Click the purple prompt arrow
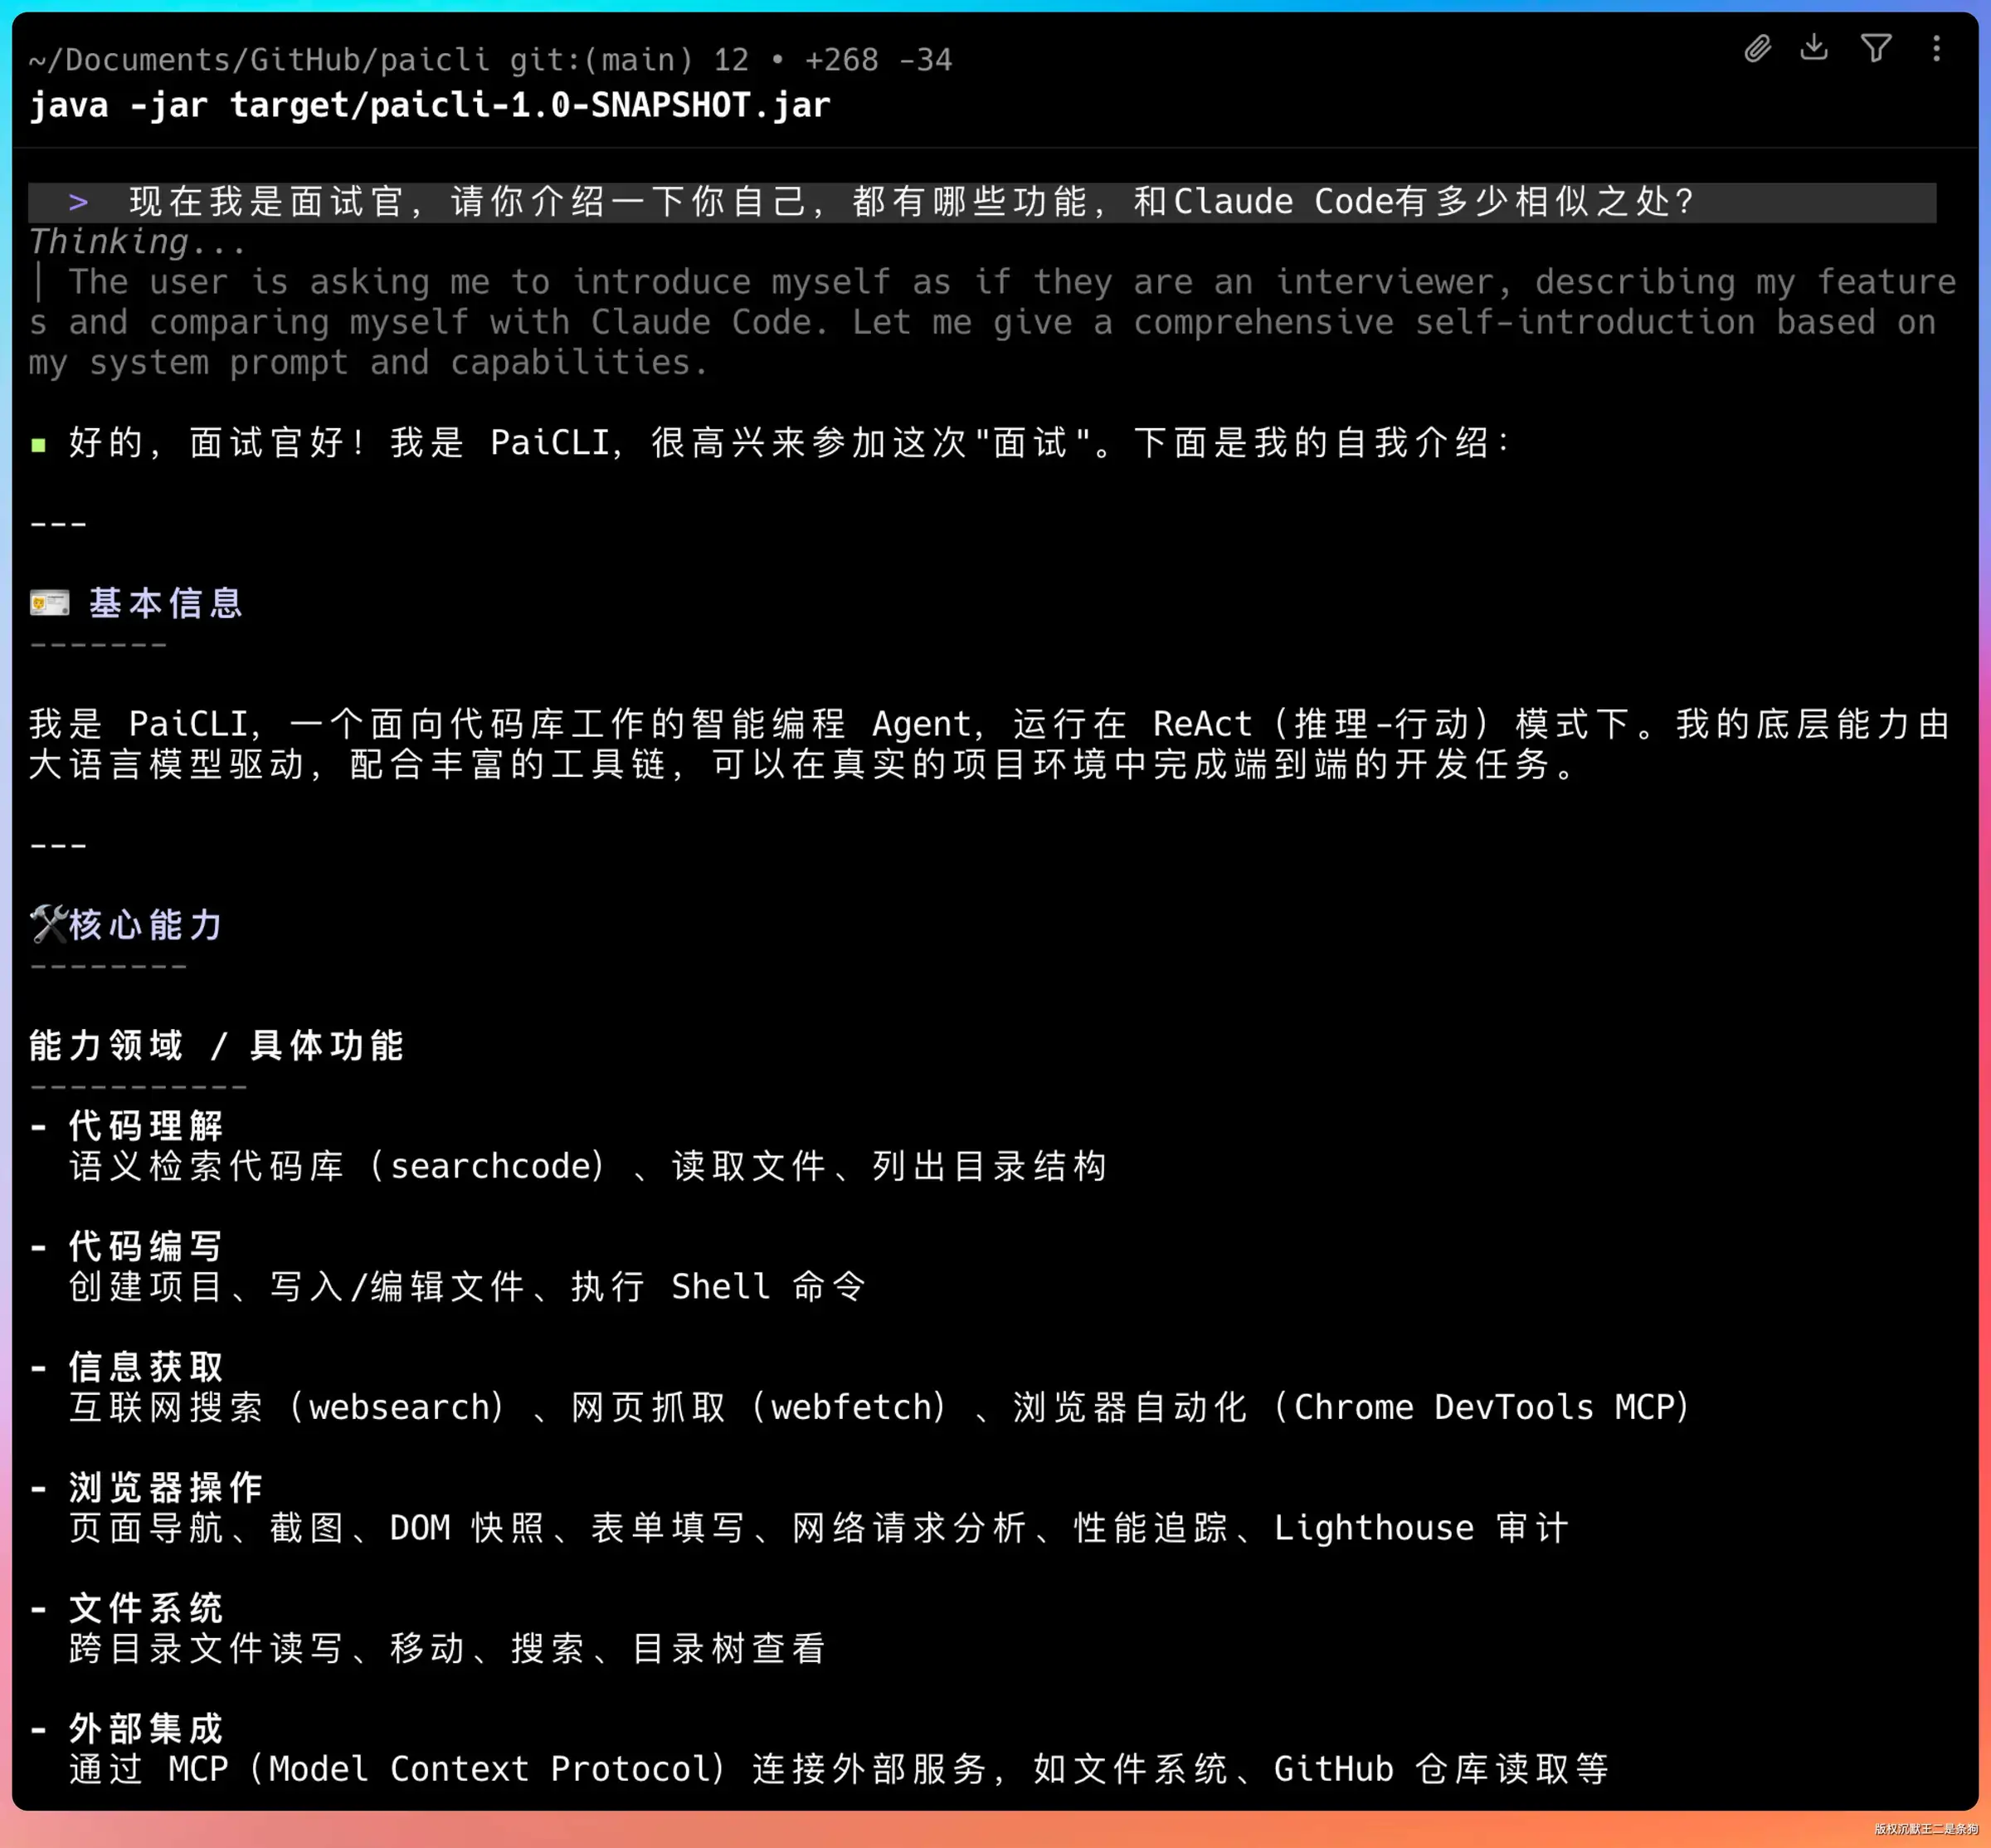Viewport: 1991px width, 1848px height. click(x=79, y=202)
